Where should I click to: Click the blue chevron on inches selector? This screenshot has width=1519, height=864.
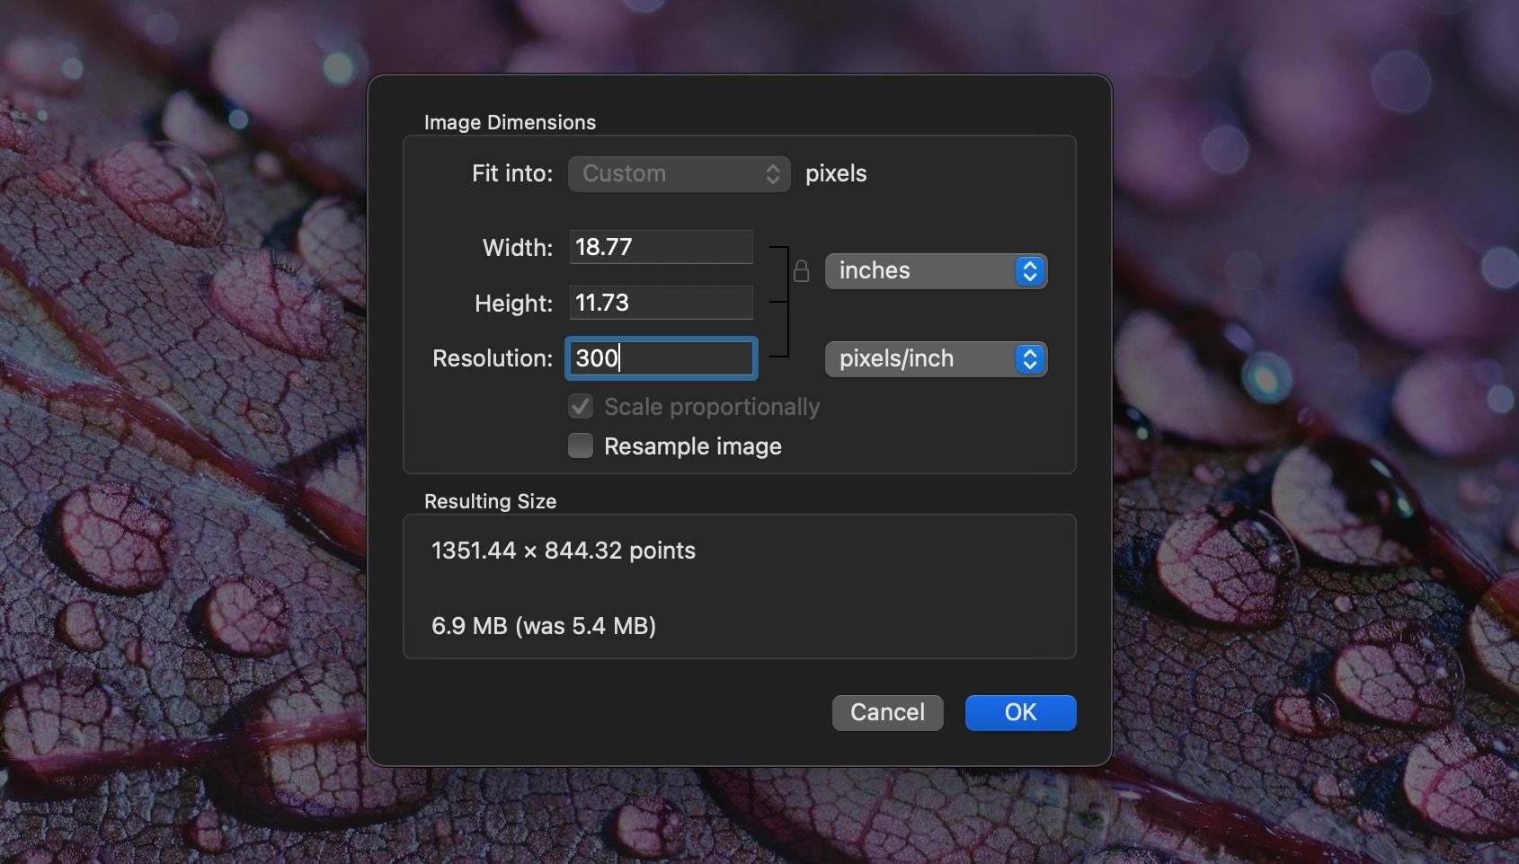pos(1030,271)
